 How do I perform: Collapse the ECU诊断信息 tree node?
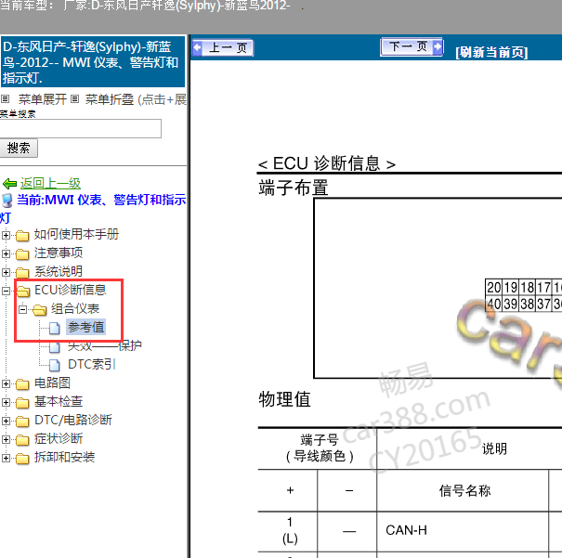[6, 291]
